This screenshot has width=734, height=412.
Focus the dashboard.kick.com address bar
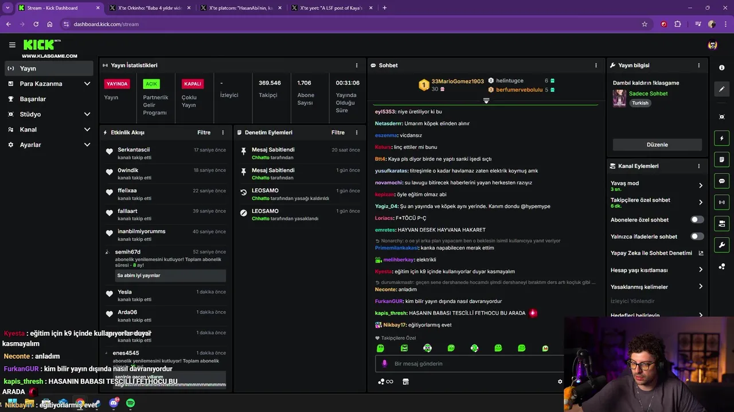click(x=106, y=24)
